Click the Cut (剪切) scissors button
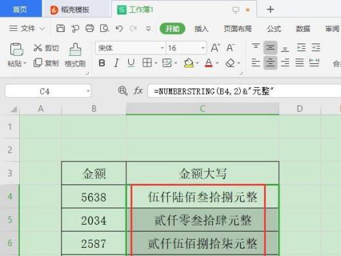Image resolution: width=341 pixels, height=256 pixels. 46,48
